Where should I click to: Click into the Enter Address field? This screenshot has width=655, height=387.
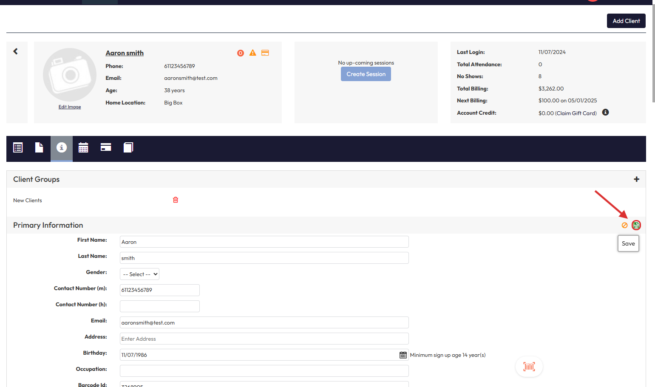[264, 339]
